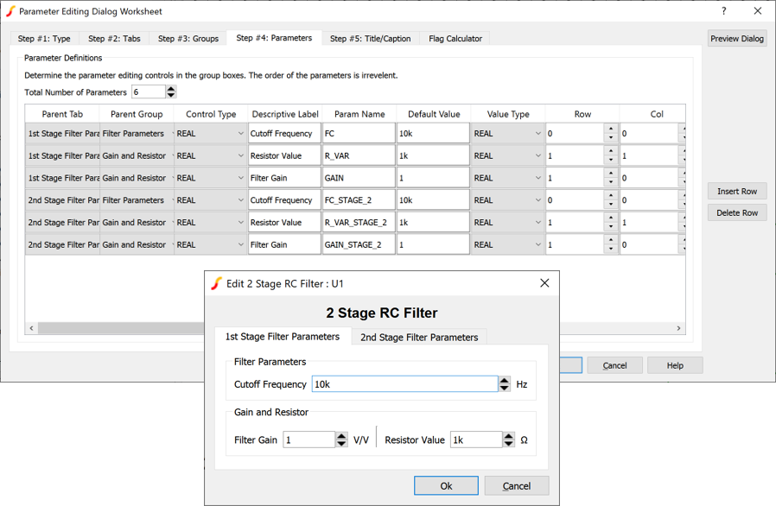776x506 pixels.
Task: Click the Insert Row button
Action: point(735,191)
